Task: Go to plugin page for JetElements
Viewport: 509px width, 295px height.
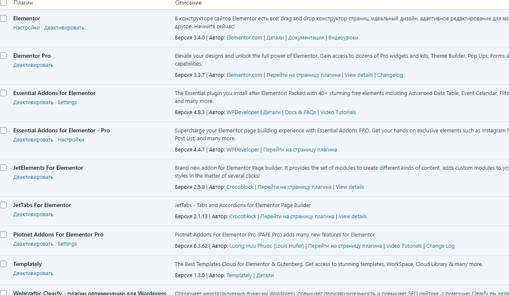Action: coord(295,187)
